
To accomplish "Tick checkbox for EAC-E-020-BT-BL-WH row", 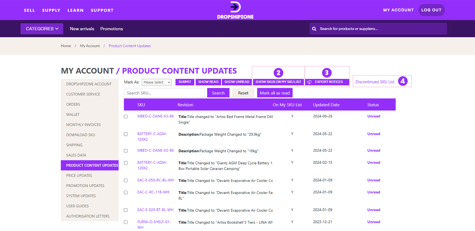I will [126, 210].
